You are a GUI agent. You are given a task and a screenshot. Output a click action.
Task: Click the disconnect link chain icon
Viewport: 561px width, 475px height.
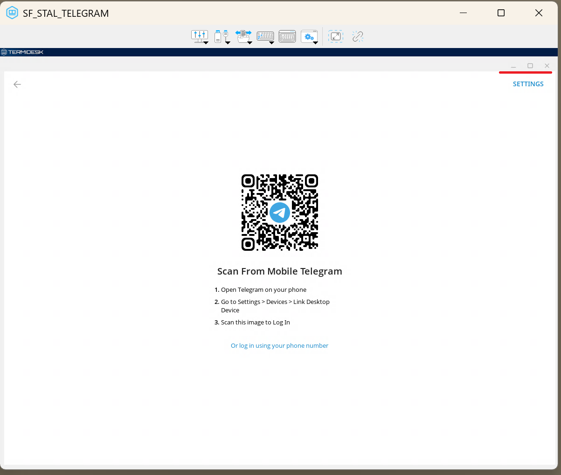point(358,36)
